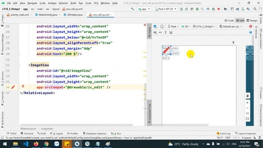Open the Terminal tool window
The image size is (263, 148).
click(x=27, y=133)
